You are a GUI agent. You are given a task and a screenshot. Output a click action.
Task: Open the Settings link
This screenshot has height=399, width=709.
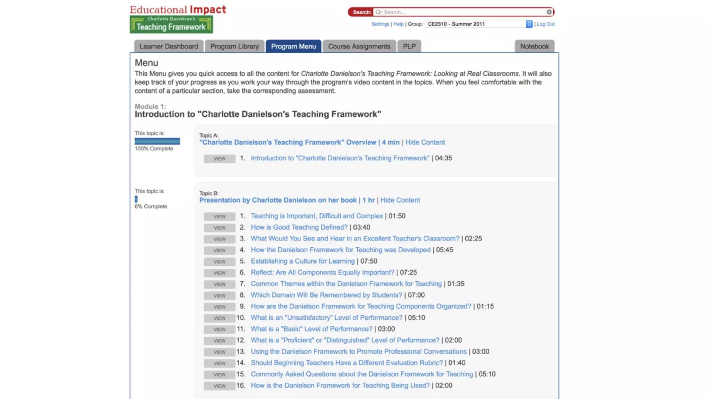(x=380, y=24)
